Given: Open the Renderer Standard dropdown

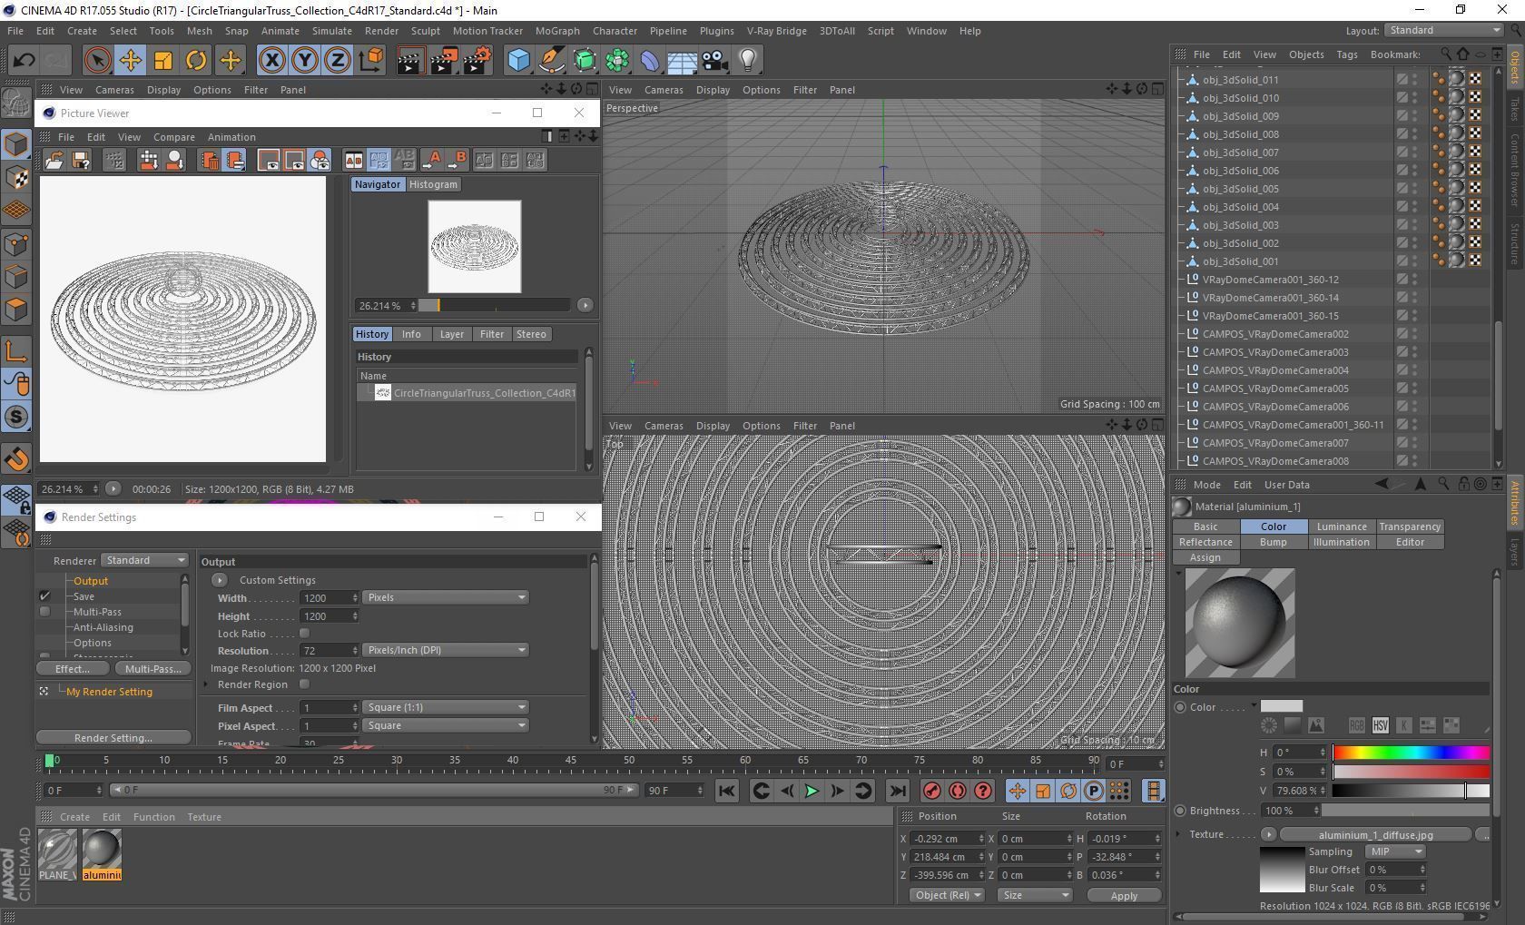Looking at the screenshot, I should tap(145, 560).
